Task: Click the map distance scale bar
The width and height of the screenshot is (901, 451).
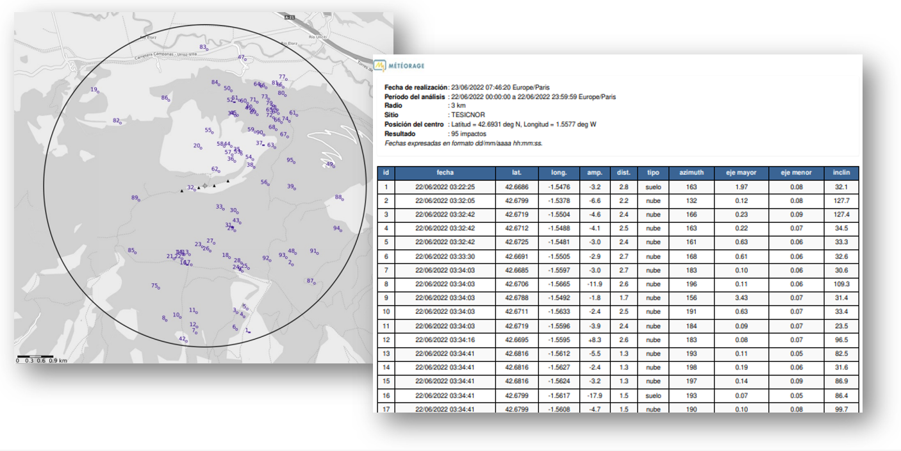Action: pyautogui.click(x=35, y=356)
